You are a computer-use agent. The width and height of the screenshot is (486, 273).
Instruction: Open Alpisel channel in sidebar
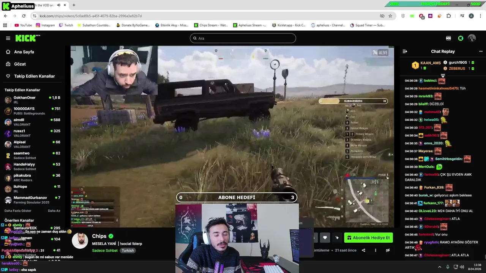point(32,144)
